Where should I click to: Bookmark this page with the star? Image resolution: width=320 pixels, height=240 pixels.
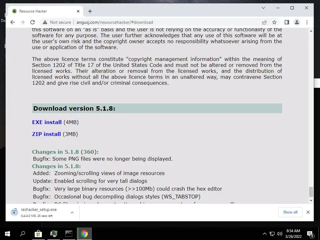[274, 22]
